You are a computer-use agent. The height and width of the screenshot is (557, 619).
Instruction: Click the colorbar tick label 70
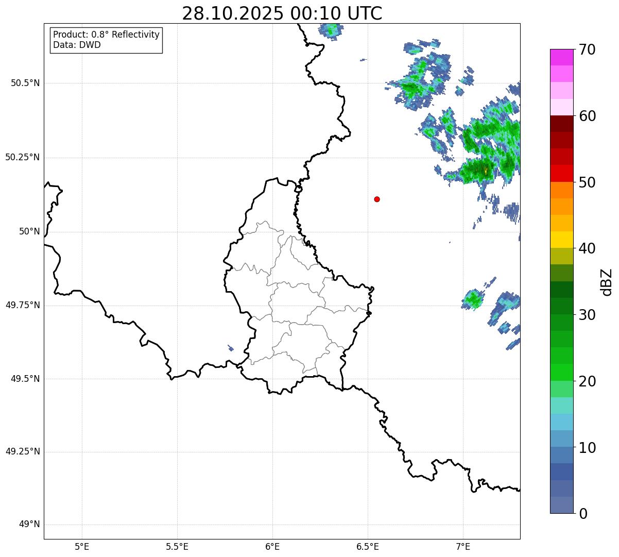[x=587, y=49]
